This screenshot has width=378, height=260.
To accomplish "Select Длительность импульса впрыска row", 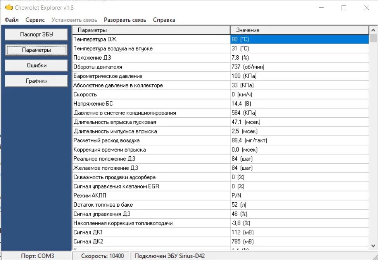I will (x=221, y=131).
